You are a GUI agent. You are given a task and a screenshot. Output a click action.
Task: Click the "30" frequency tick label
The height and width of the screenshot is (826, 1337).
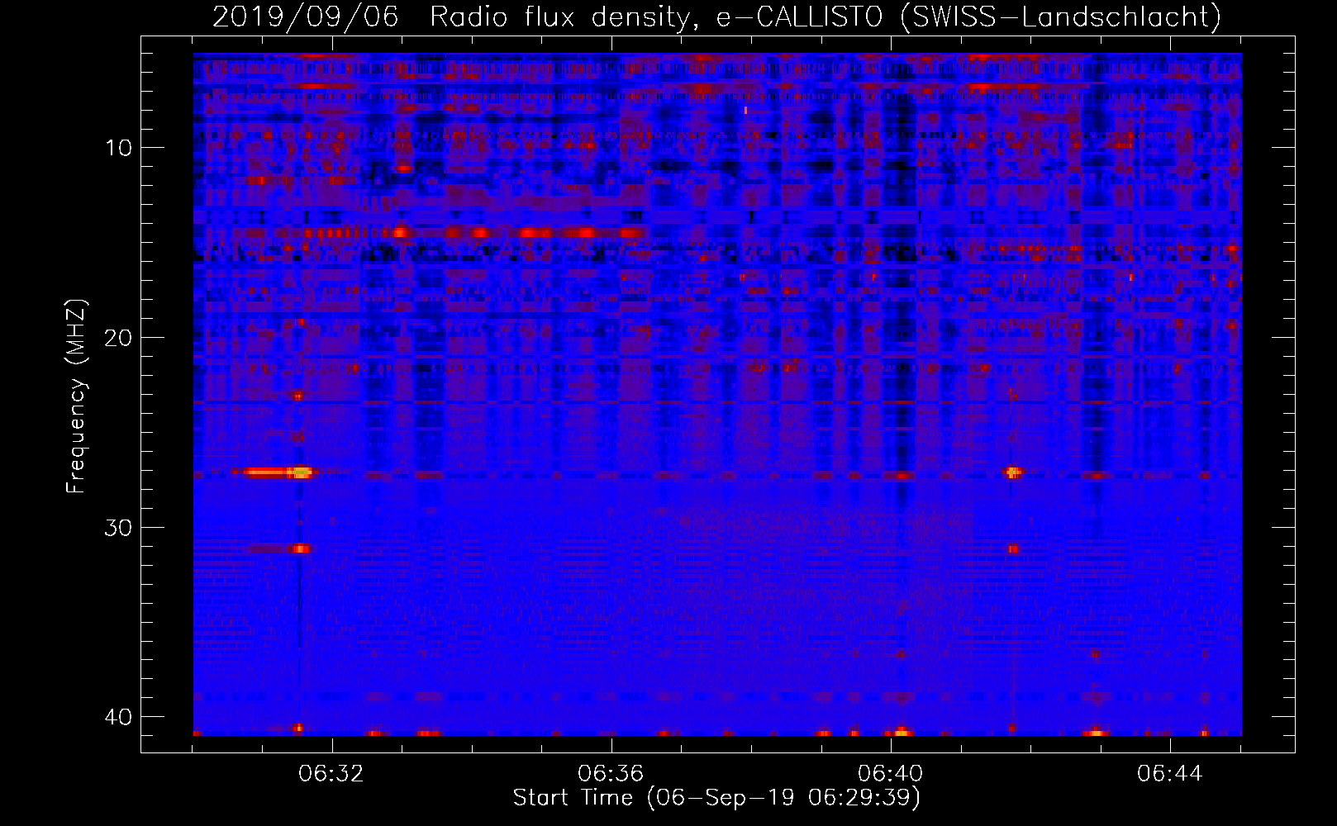118,528
